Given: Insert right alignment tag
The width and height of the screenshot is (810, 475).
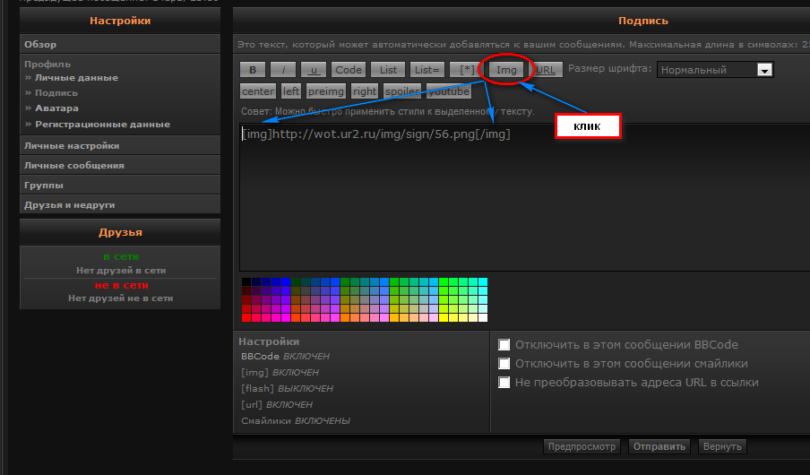Looking at the screenshot, I should 365,91.
